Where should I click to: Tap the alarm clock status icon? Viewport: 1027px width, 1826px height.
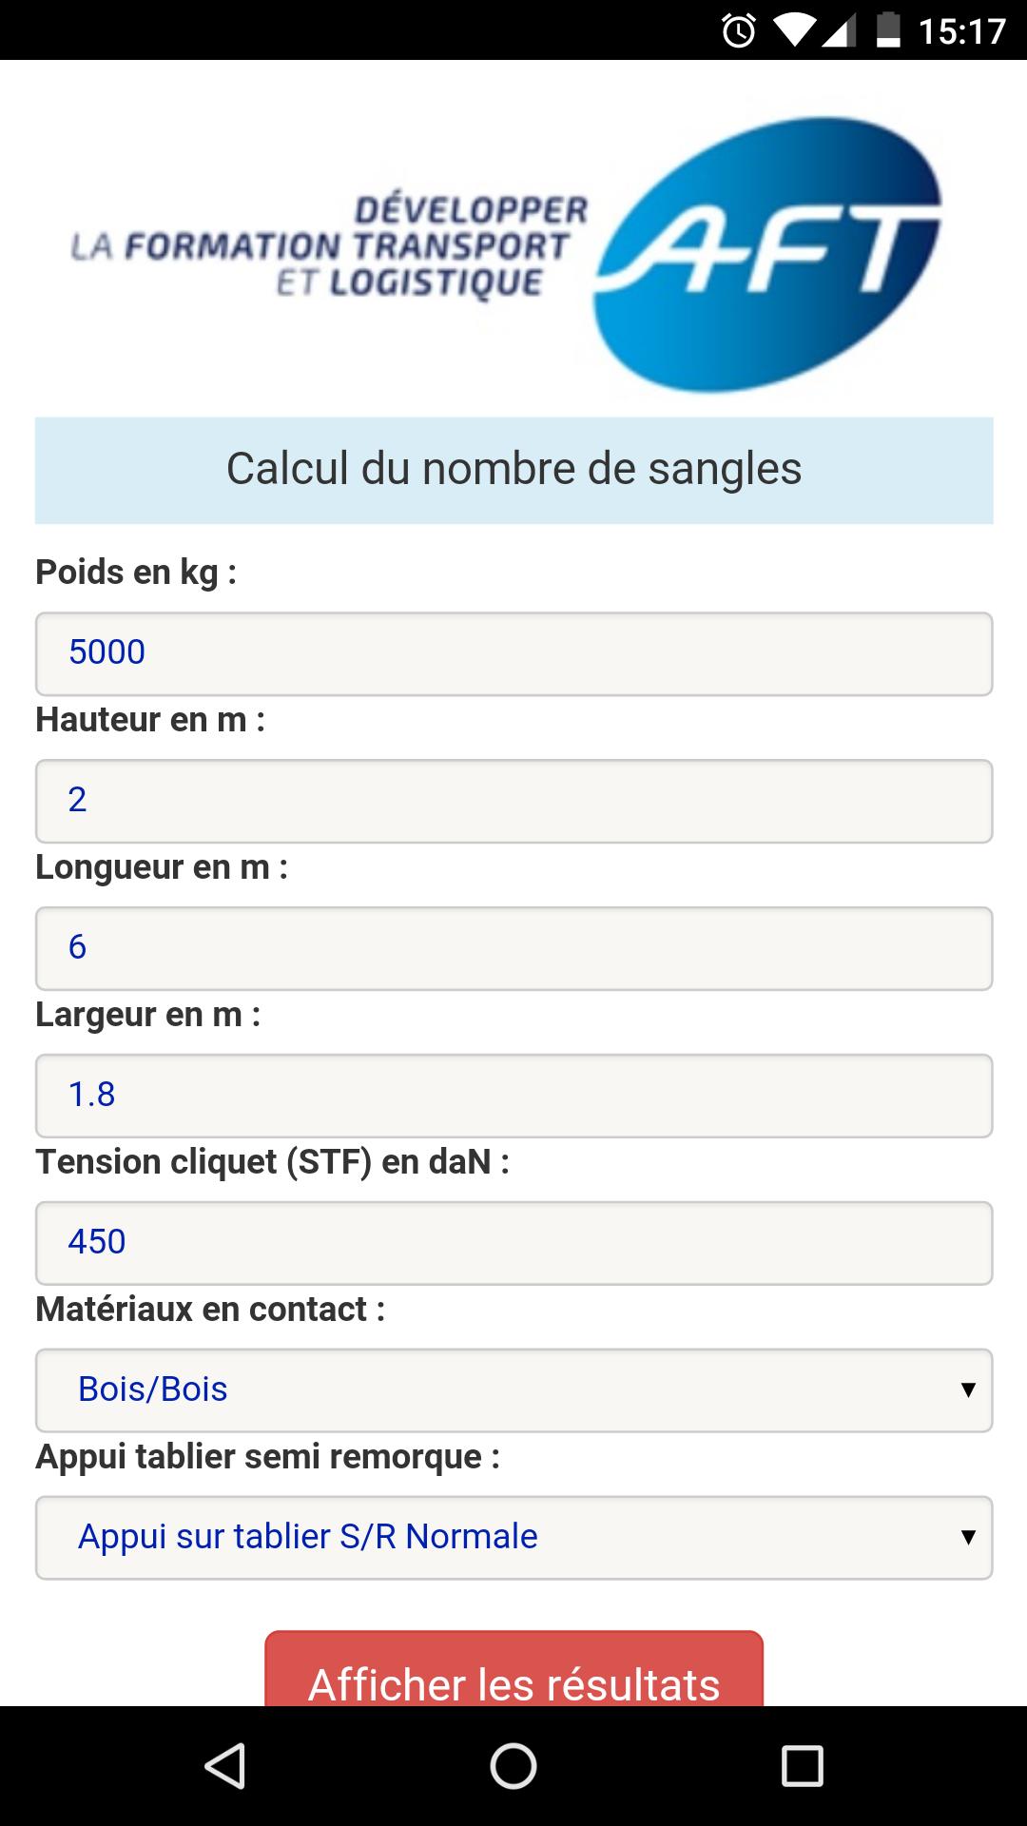coord(739,31)
